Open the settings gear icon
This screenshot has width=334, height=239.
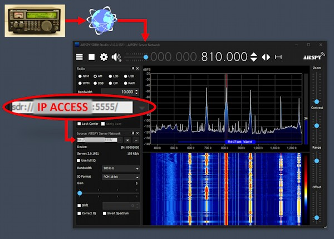104,57
